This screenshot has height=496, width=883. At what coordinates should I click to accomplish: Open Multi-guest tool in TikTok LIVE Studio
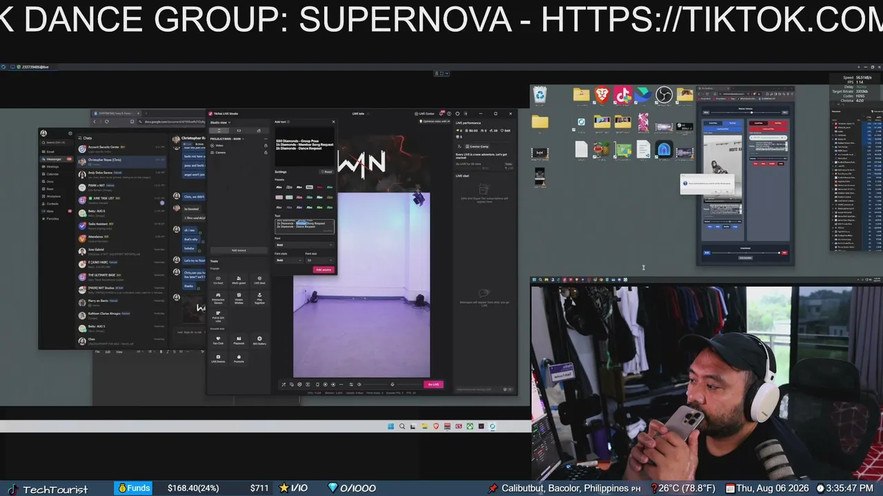[x=239, y=280]
